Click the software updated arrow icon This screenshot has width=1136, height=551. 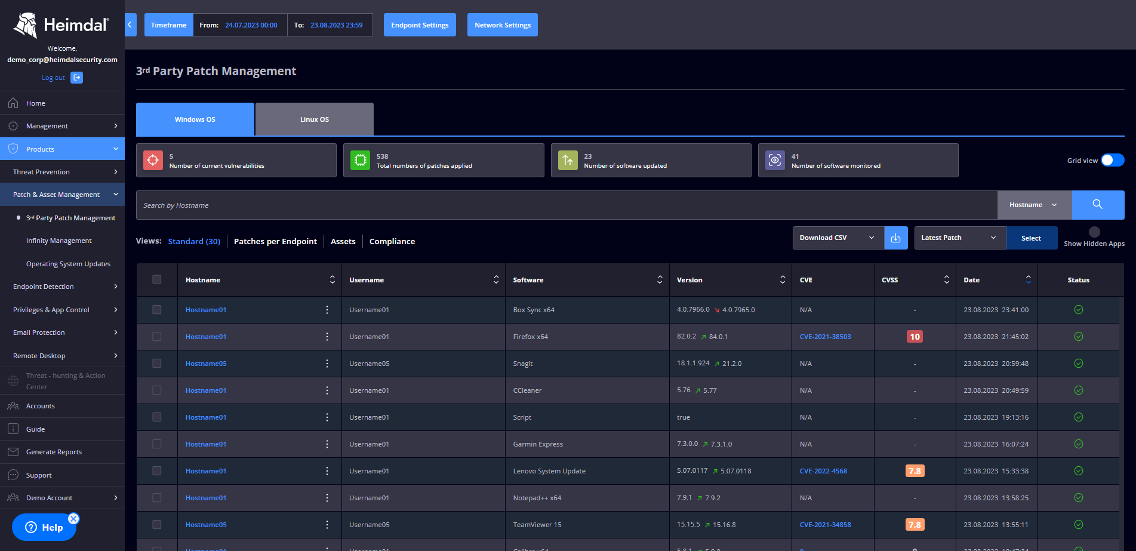[x=568, y=160]
